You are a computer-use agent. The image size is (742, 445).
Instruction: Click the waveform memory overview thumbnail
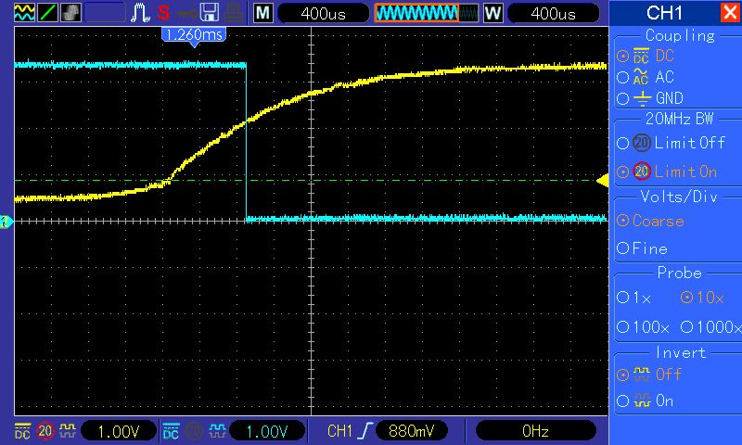(427, 13)
